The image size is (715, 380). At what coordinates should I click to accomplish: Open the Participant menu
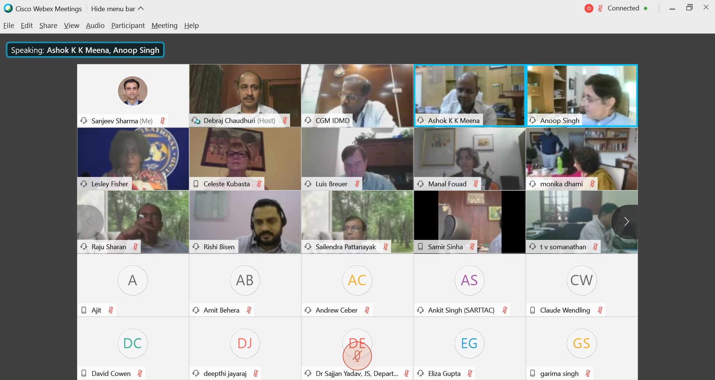tap(128, 25)
